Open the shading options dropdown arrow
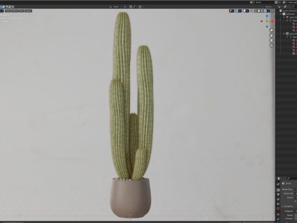This screenshot has height=223, width=297. (269, 11)
